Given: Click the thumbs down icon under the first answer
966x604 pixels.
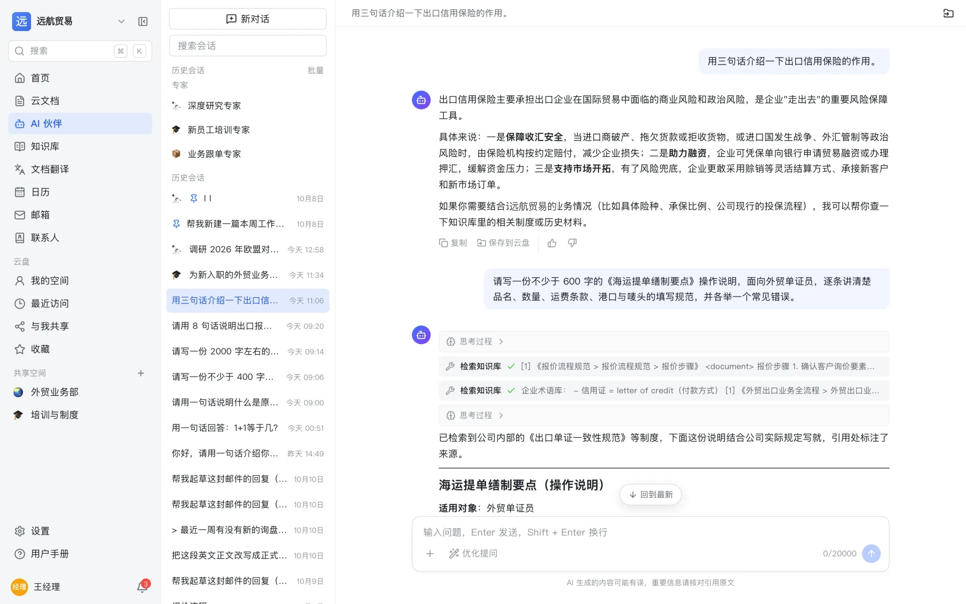Looking at the screenshot, I should point(572,243).
